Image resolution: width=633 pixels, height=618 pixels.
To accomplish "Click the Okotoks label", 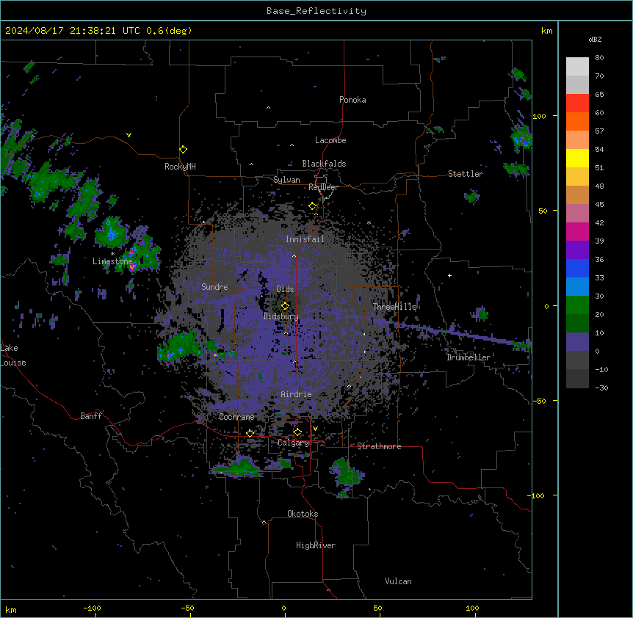I will (x=303, y=514).
